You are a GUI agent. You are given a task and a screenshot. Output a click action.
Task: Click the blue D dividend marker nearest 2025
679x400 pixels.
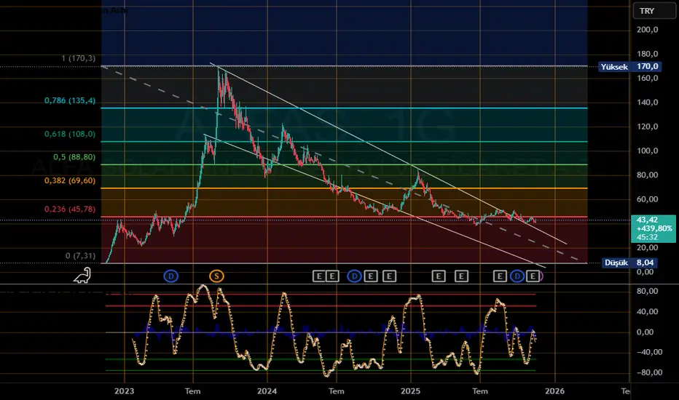355,276
